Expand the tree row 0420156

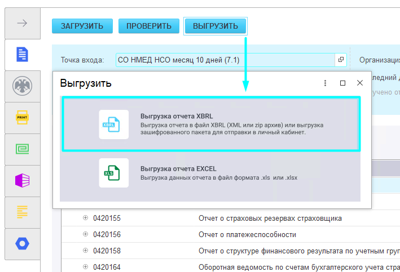[x=86, y=234]
